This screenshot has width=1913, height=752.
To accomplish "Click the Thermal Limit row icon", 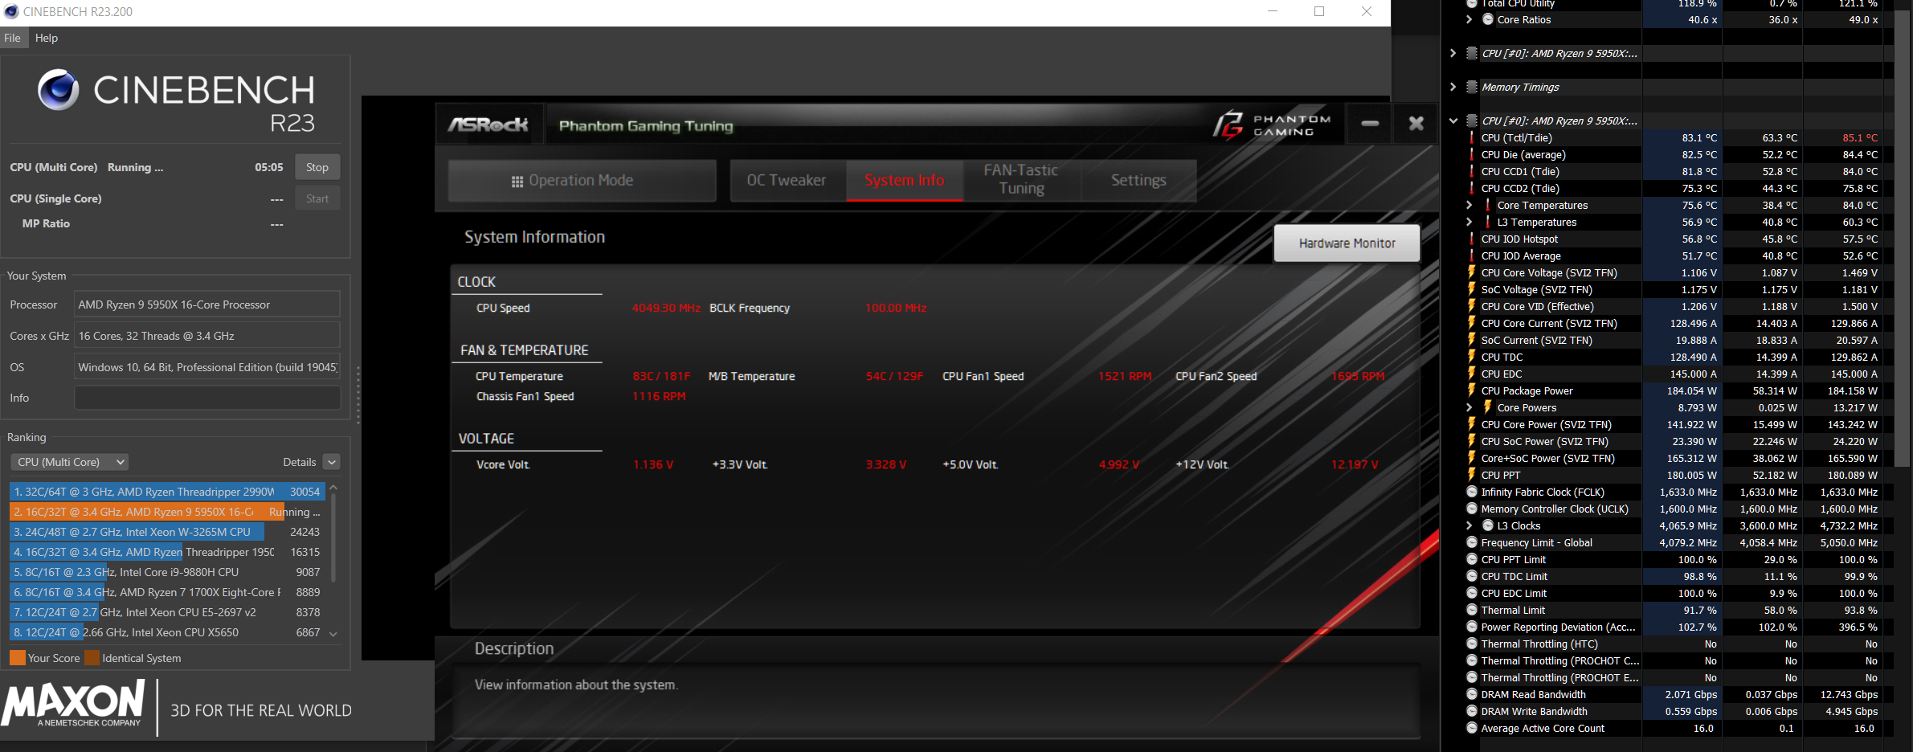I will pos(1472,610).
